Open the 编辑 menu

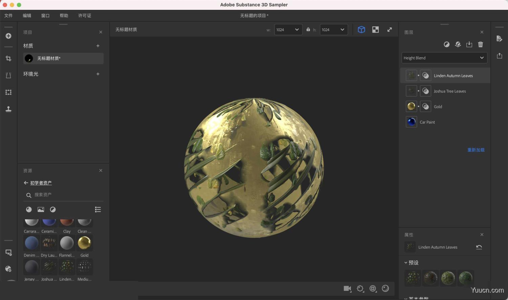[x=27, y=16]
